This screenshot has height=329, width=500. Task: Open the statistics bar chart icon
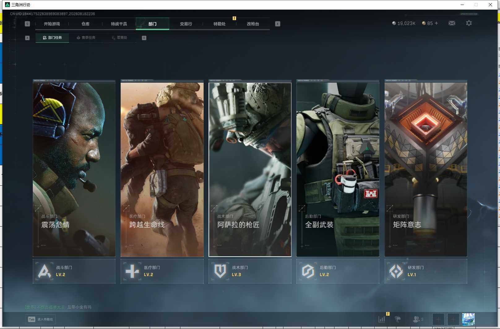(x=382, y=319)
